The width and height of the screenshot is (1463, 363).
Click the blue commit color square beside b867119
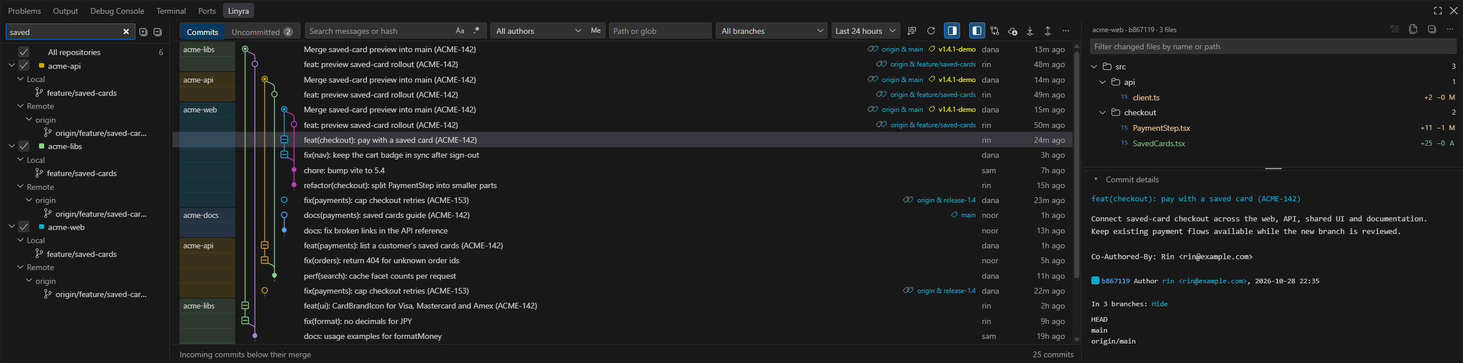pos(1095,280)
